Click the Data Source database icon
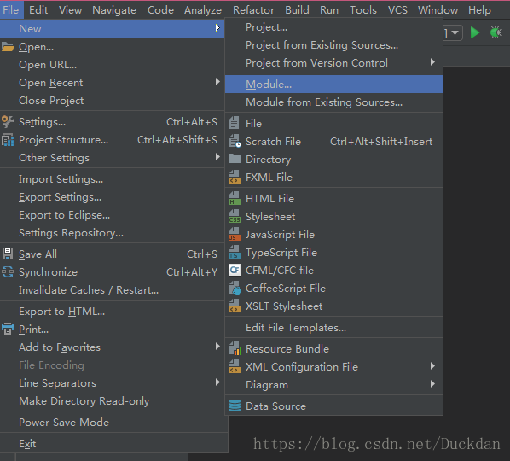Image resolution: width=510 pixels, height=461 pixels. click(x=235, y=406)
